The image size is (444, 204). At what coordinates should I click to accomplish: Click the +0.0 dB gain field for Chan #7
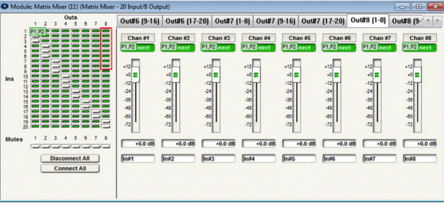click(380, 144)
